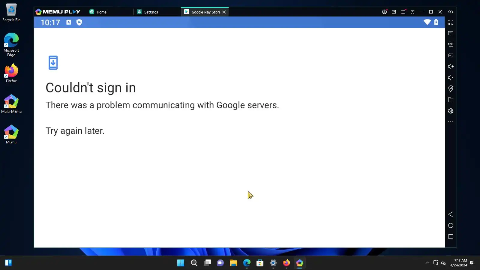The image size is (480, 270).
Task: Click the Google servers problem message
Action: click(x=162, y=105)
